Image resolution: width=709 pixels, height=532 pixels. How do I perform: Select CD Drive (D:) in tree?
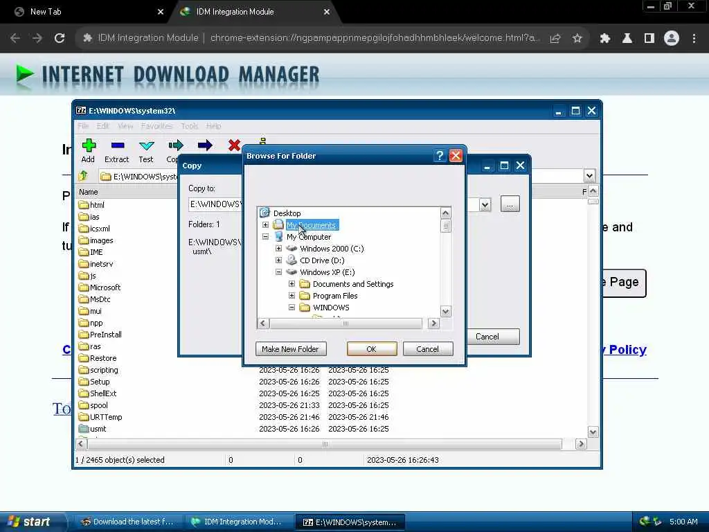click(322, 260)
